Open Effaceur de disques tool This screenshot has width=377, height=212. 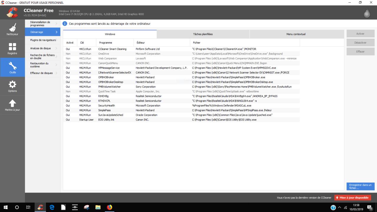43,73
